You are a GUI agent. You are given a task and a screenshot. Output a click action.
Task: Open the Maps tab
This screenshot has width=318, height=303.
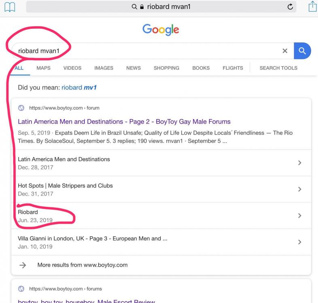pos(43,68)
